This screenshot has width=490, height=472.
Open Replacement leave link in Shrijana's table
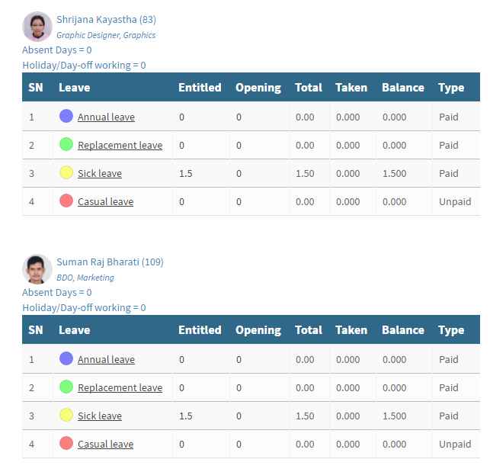tap(120, 145)
